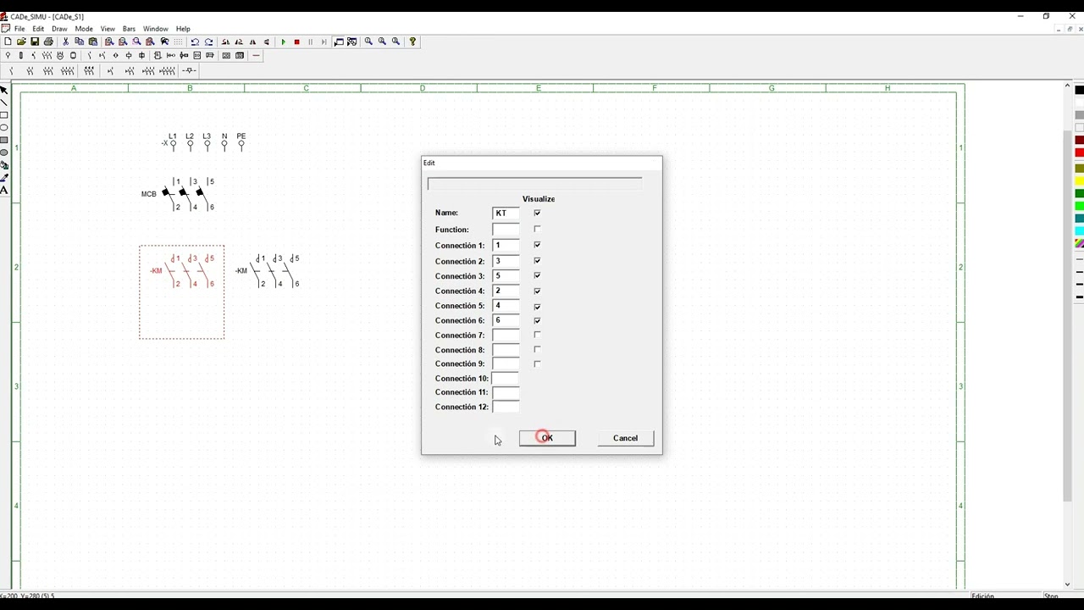Open the motor component library icon

coord(60,56)
